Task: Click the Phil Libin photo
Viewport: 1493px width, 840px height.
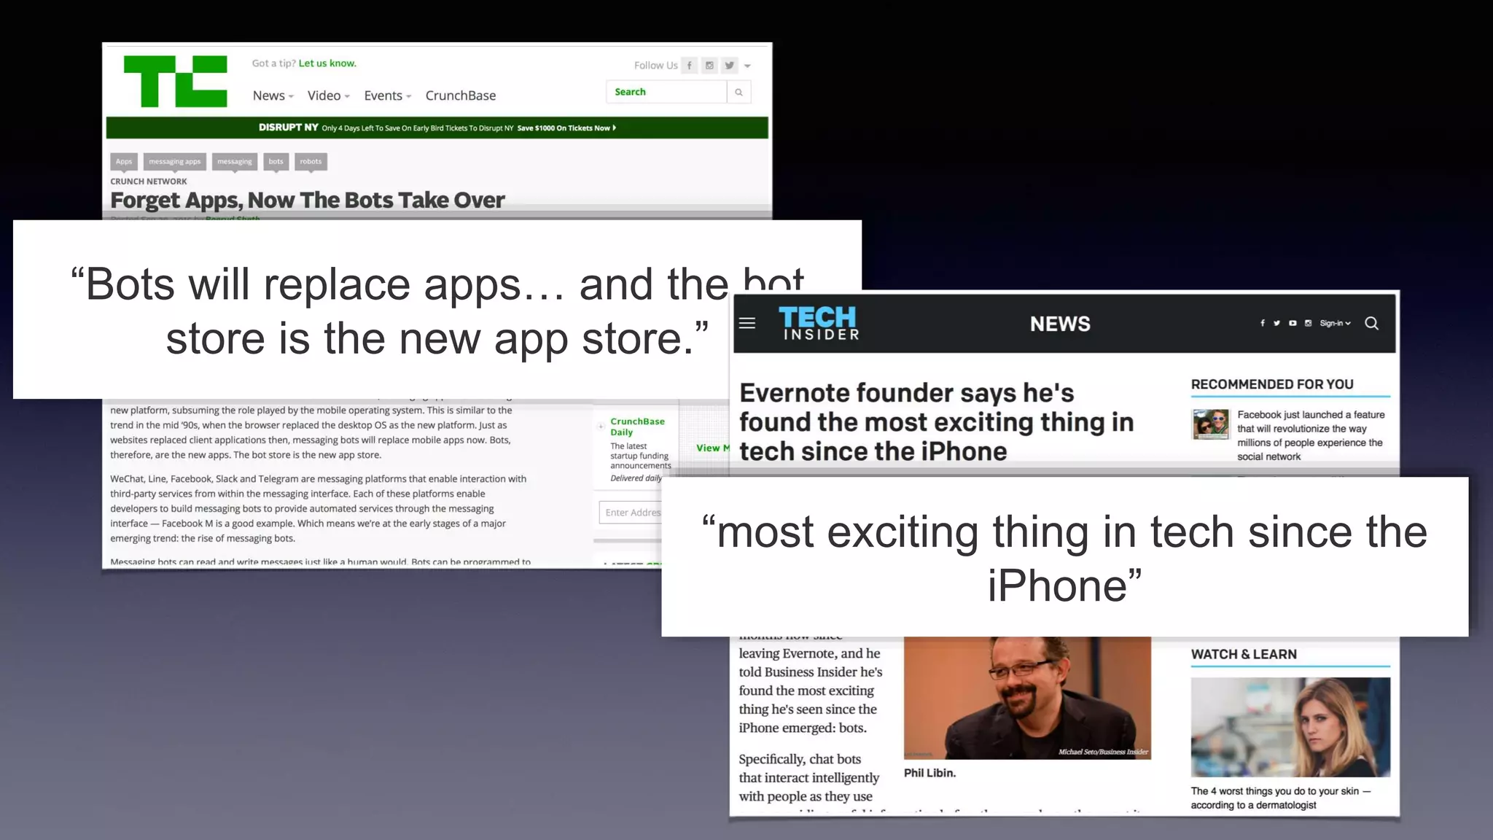Action: tap(1027, 698)
